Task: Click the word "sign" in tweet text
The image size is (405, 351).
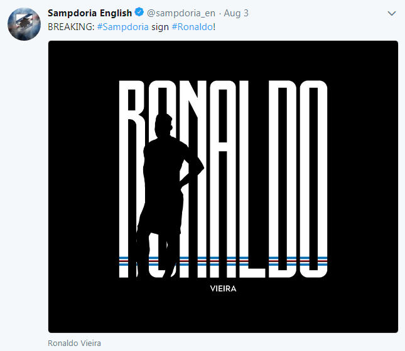Action: [x=160, y=27]
